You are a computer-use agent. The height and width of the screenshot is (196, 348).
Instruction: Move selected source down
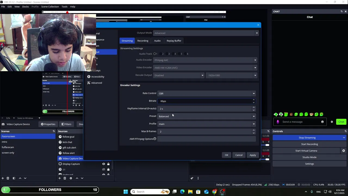82,178
